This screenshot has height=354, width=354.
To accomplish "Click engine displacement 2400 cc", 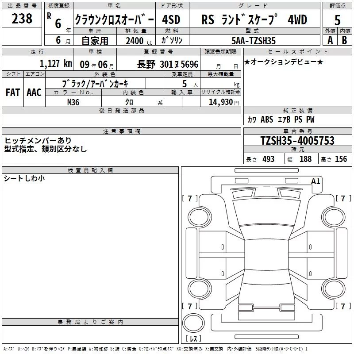I will pyautogui.click(x=139, y=41).
